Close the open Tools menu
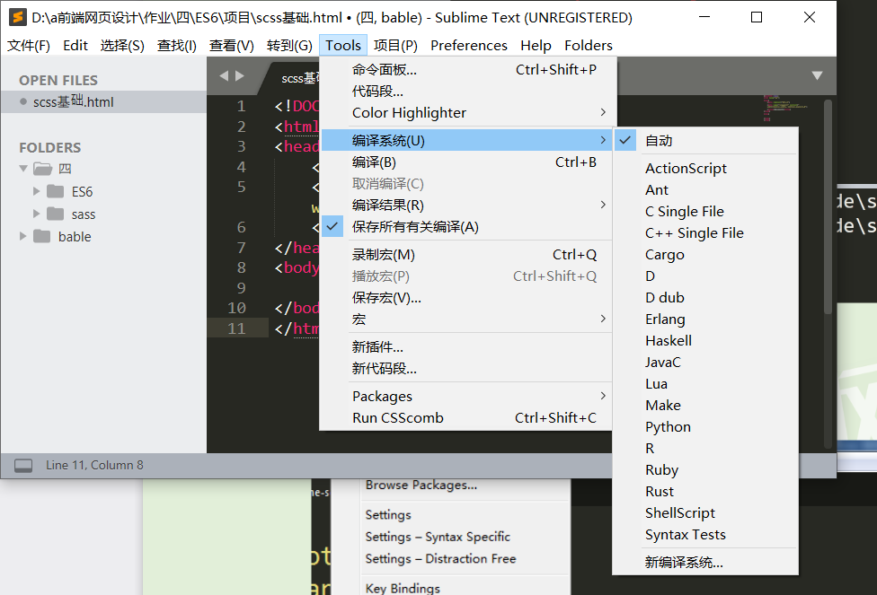This screenshot has height=595, width=877. (x=343, y=45)
